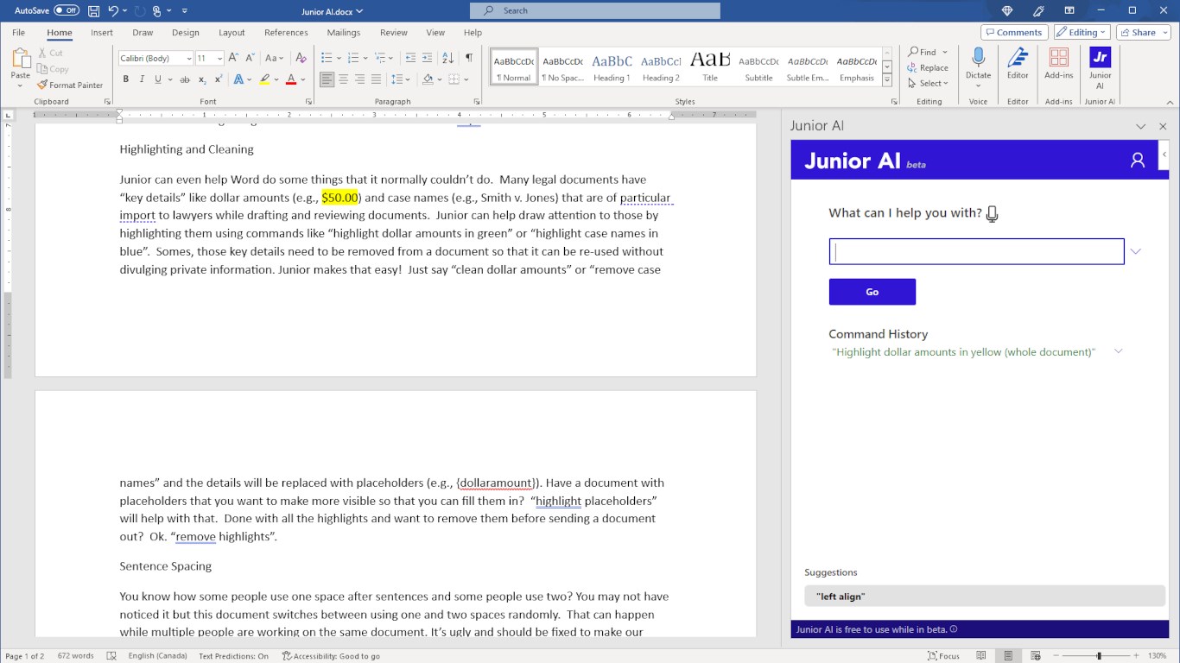Apply a bulleted list

(326, 58)
